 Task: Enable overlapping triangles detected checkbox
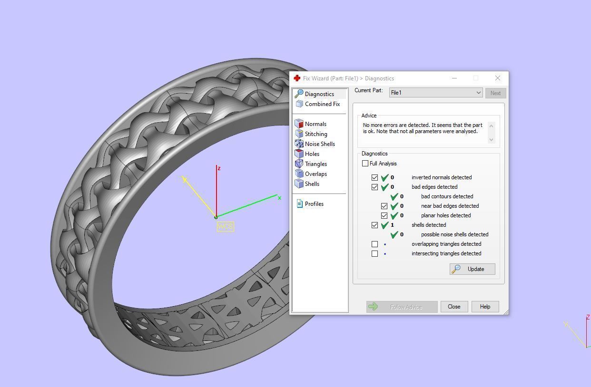pyautogui.click(x=374, y=244)
